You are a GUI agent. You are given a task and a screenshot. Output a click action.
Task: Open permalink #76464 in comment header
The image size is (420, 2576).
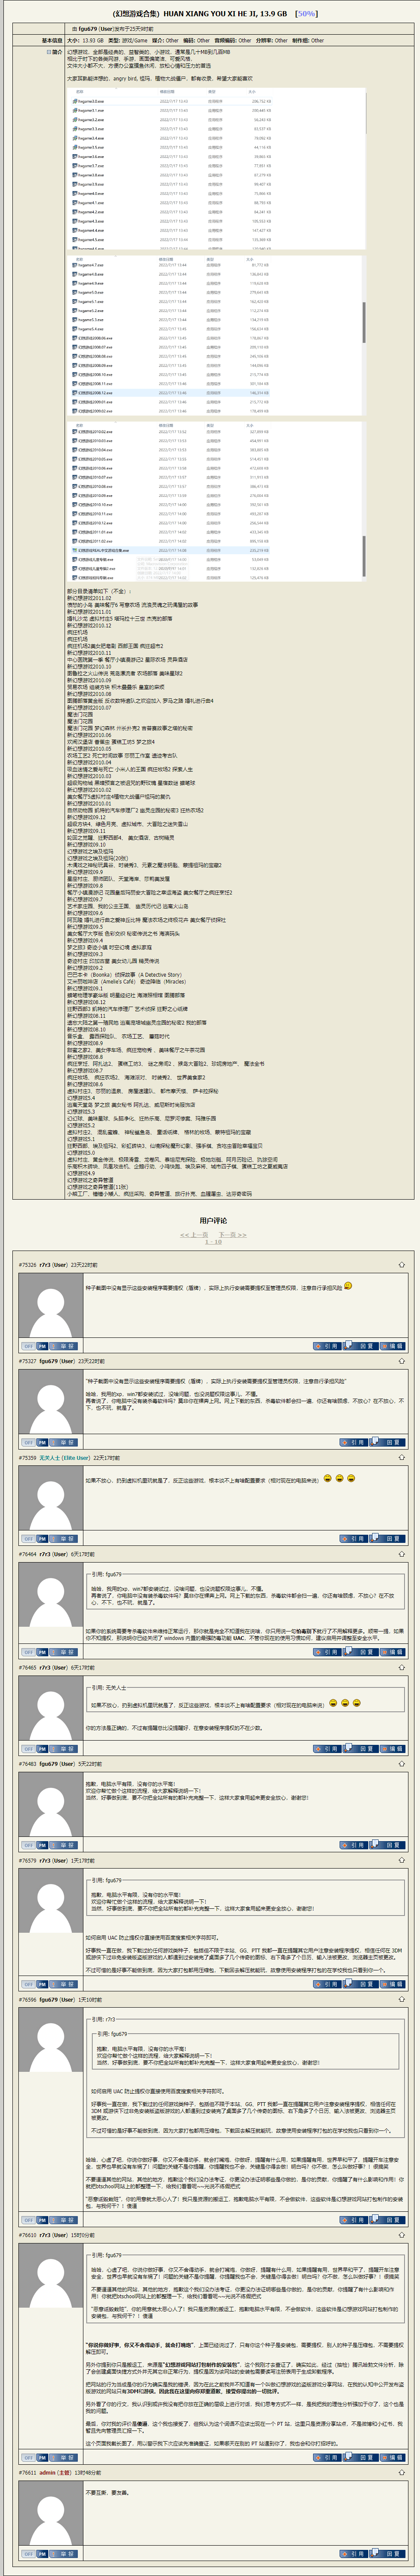coord(27,1554)
